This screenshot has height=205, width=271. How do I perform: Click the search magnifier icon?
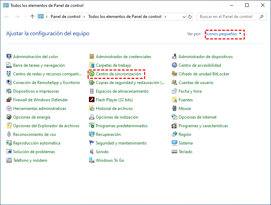[x=261, y=17]
